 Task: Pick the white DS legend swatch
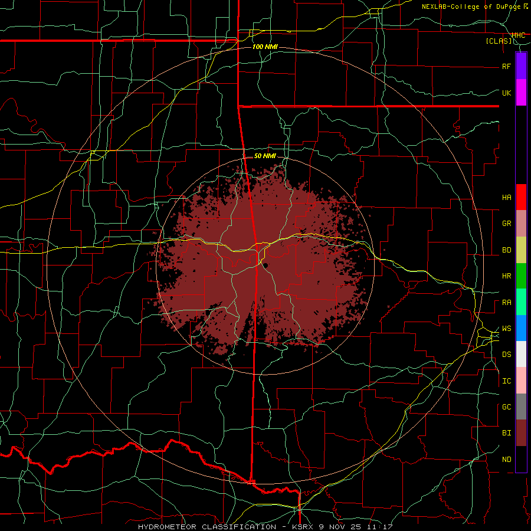[x=521, y=354]
